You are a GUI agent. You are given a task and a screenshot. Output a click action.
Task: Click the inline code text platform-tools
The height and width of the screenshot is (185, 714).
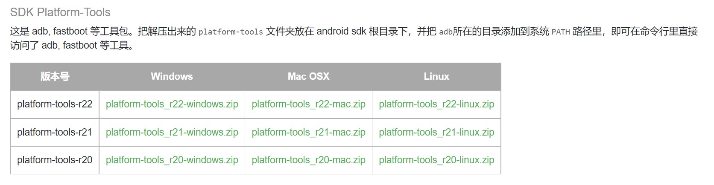pyautogui.click(x=231, y=32)
